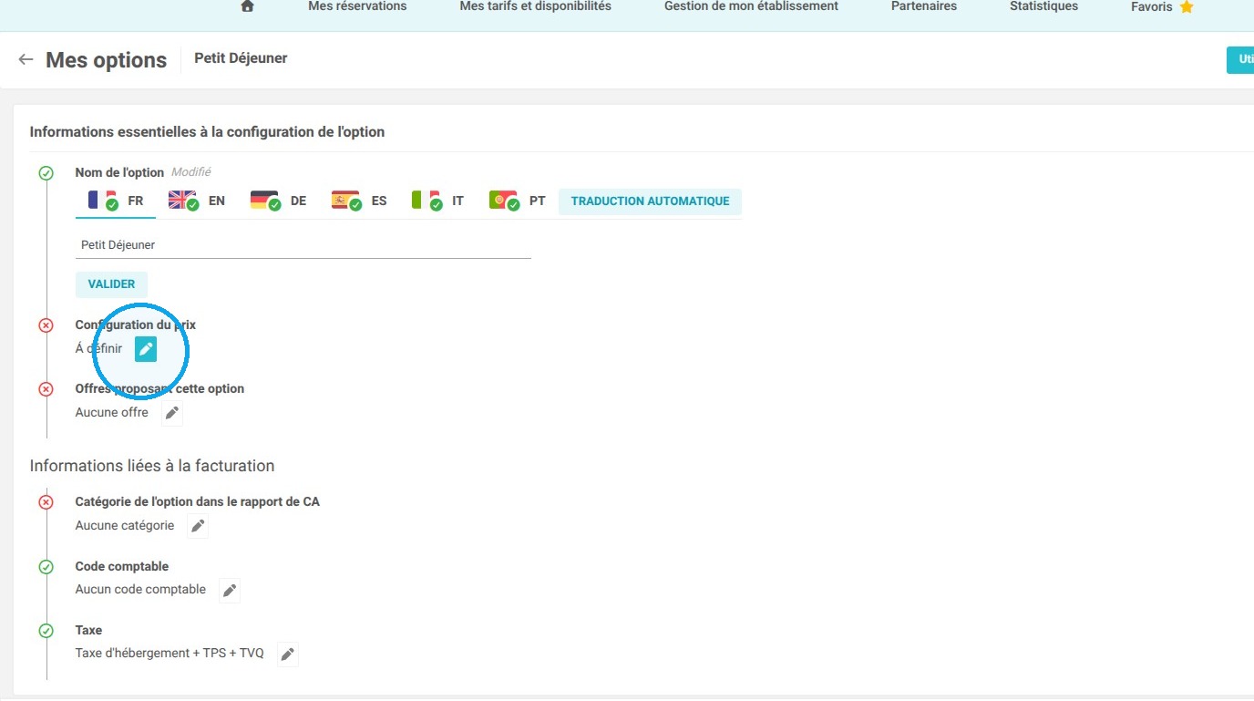Click the VALIDER button
The width and height of the screenshot is (1254, 701).
[x=111, y=284]
